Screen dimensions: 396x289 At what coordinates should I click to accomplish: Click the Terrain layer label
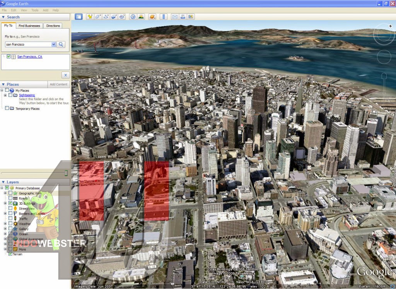(17, 254)
